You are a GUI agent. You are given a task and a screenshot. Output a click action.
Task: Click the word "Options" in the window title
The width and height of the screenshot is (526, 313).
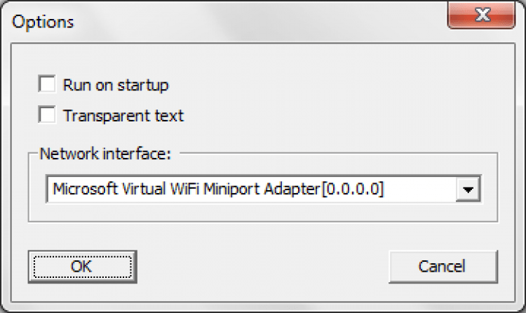click(x=43, y=22)
